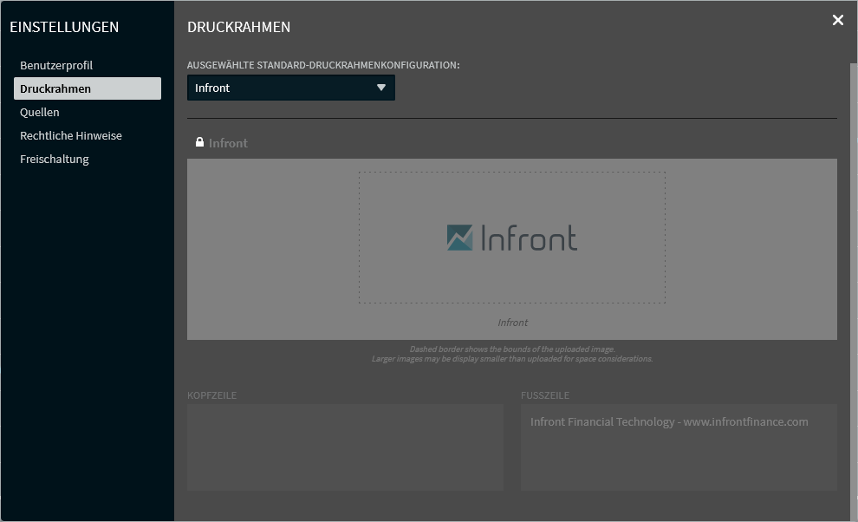Go to Quellen in the sidebar
Viewport: 858px width, 522px height.
click(x=40, y=112)
